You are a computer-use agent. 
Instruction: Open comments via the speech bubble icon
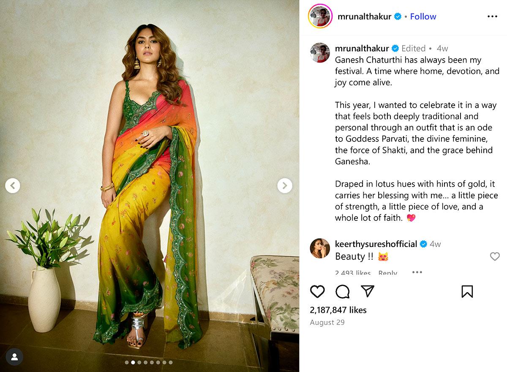[x=343, y=291]
